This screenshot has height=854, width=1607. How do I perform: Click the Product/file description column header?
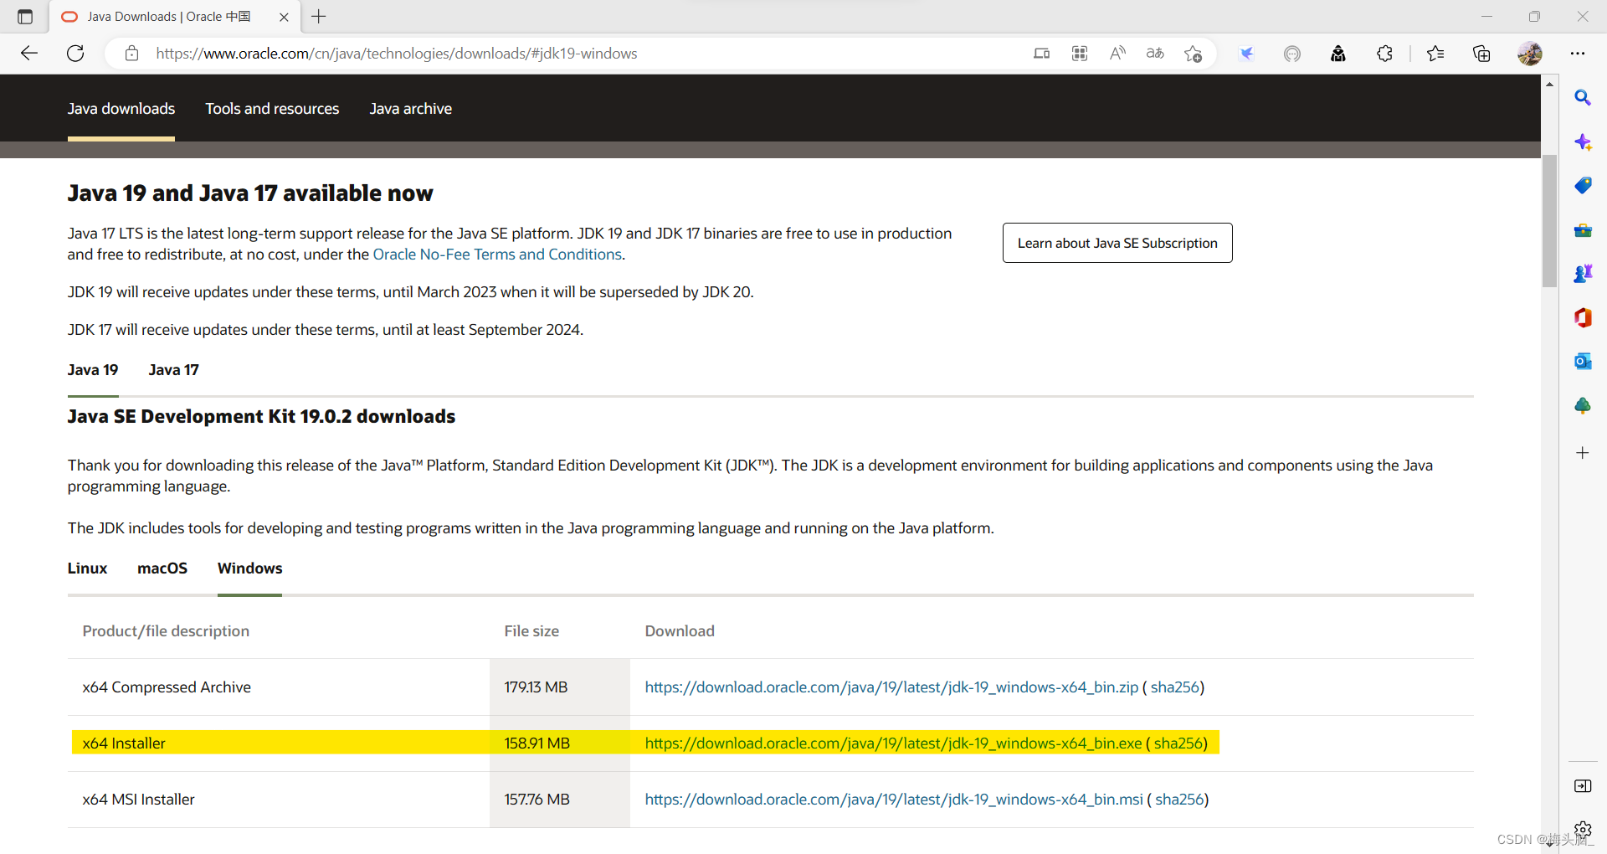pos(166,631)
